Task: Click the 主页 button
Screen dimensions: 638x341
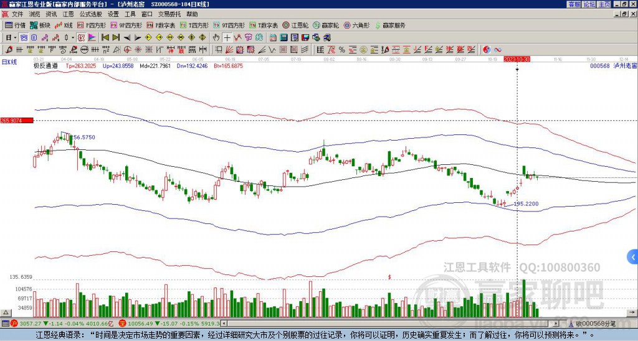Action: [x=604, y=4]
